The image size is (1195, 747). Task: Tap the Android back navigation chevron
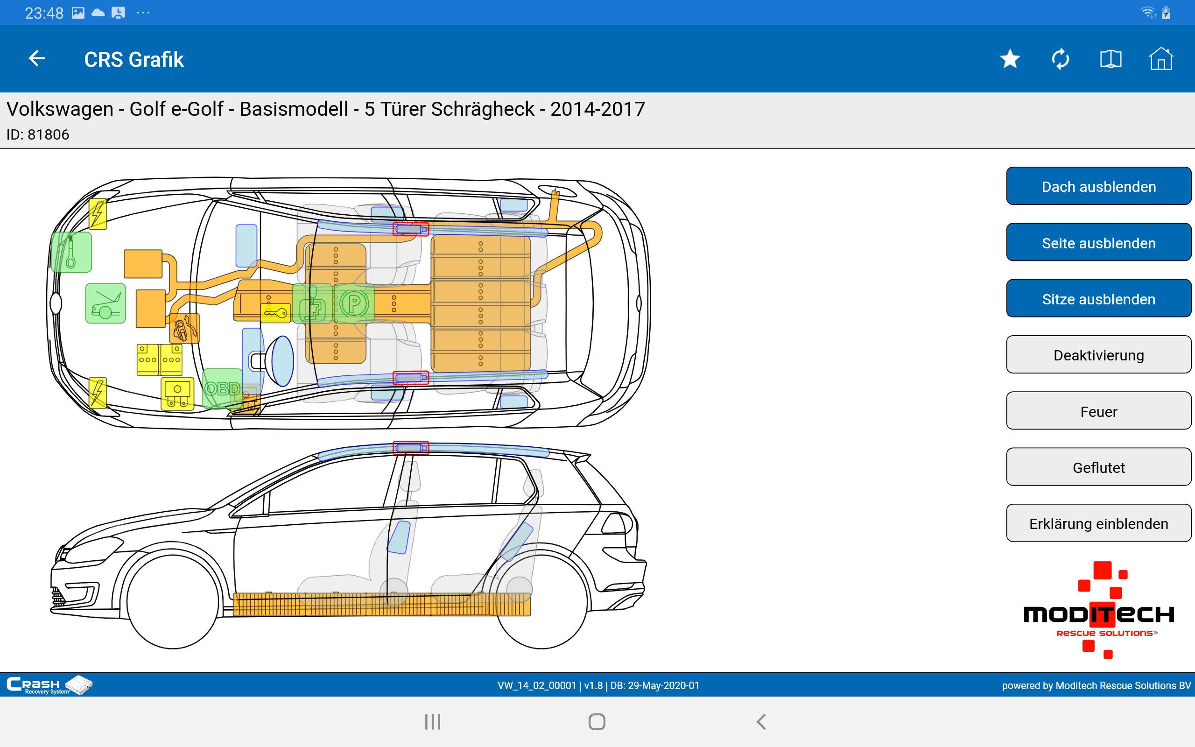pyautogui.click(x=761, y=722)
